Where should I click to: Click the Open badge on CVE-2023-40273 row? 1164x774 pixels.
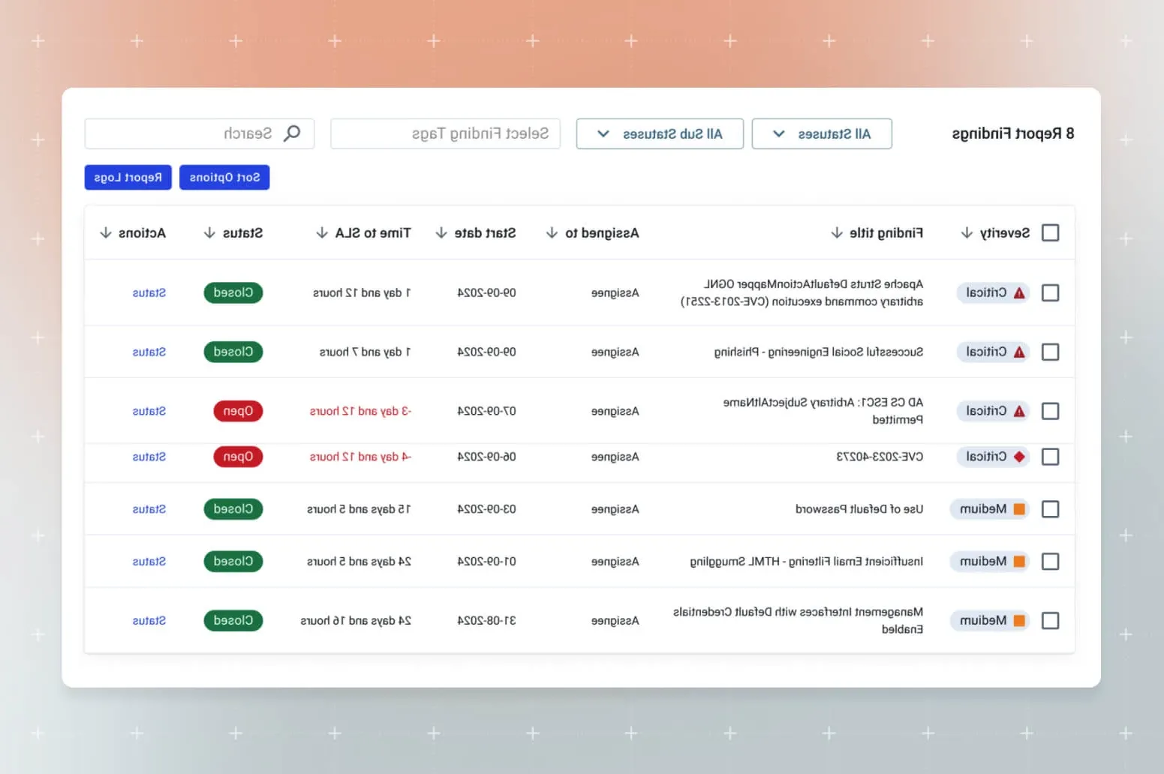(x=238, y=457)
